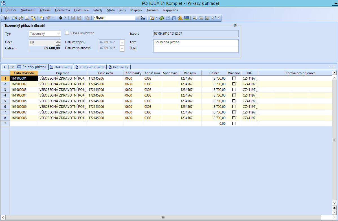Check Vráceno for document 161900002
Viewport: 338px width, 221px height.
coord(234,84)
